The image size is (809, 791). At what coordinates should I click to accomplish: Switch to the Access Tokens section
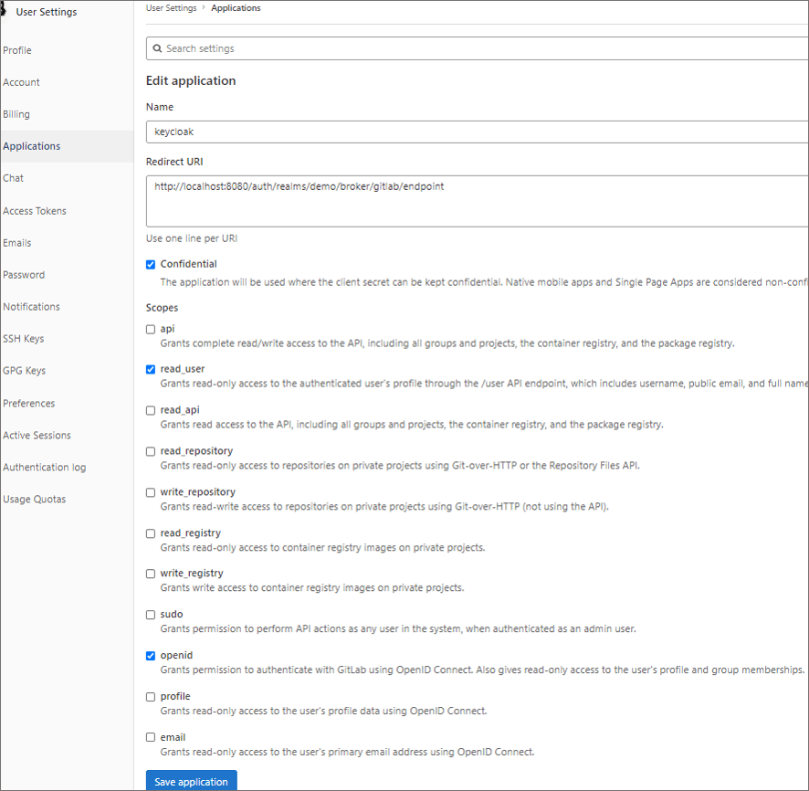coord(35,210)
